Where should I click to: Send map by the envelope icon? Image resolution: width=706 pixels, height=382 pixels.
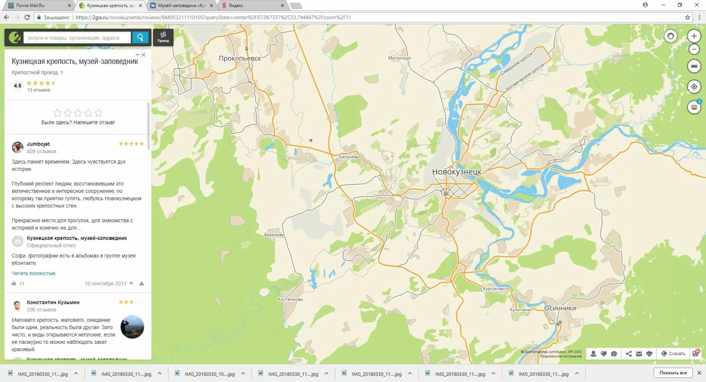[x=639, y=354]
